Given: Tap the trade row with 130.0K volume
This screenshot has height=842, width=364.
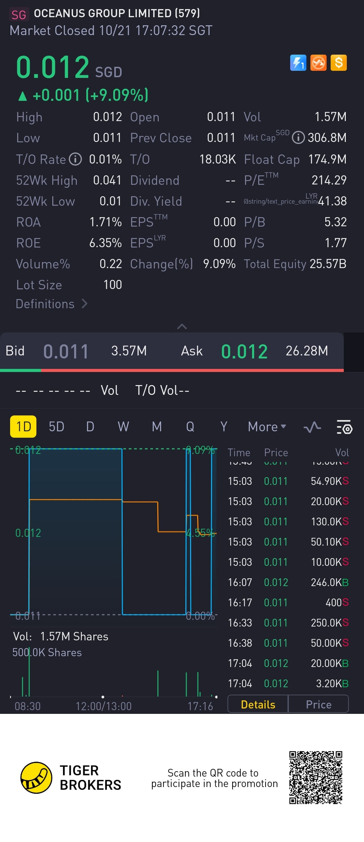Looking at the screenshot, I should point(288,522).
